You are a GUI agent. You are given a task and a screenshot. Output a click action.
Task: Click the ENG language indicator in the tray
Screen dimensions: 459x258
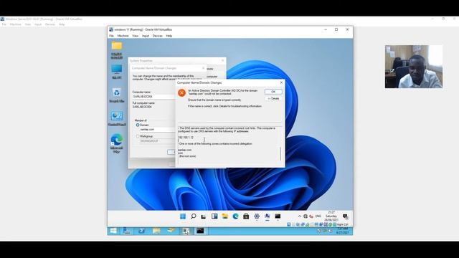(x=318, y=216)
